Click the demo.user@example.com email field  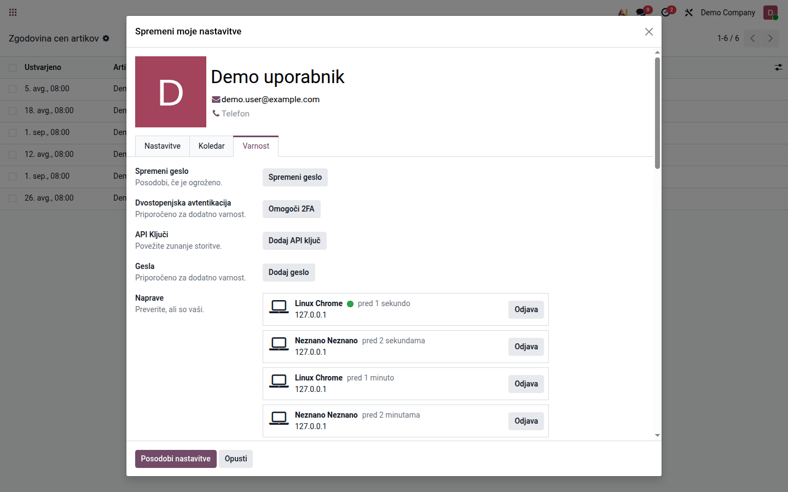click(270, 99)
